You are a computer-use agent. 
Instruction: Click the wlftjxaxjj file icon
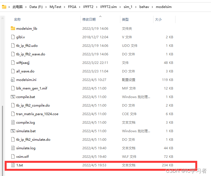click(x=13, y=63)
